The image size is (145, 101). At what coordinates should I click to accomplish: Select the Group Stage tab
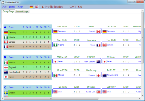8,11
